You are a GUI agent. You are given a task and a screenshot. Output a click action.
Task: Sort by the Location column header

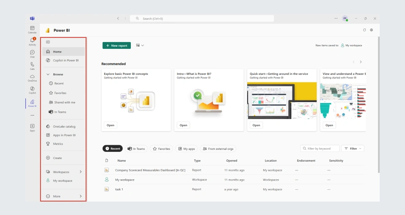(271, 160)
